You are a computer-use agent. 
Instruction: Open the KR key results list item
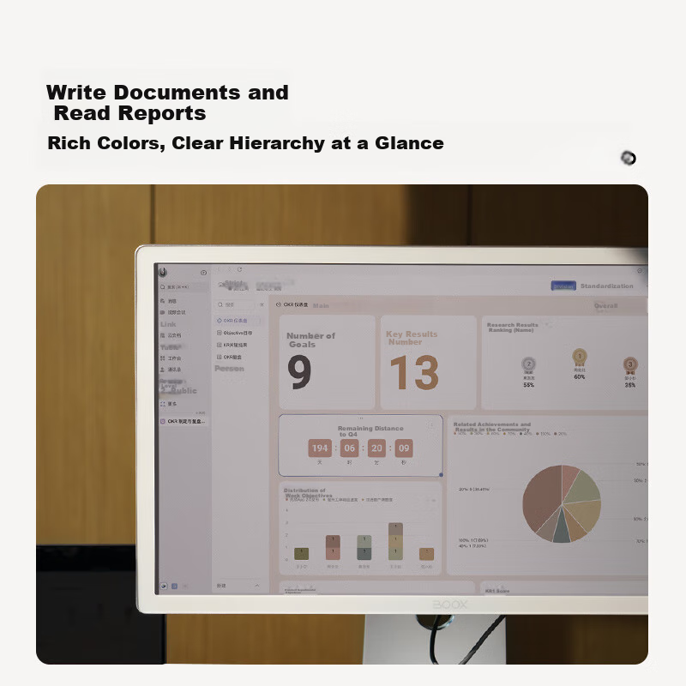(232, 346)
